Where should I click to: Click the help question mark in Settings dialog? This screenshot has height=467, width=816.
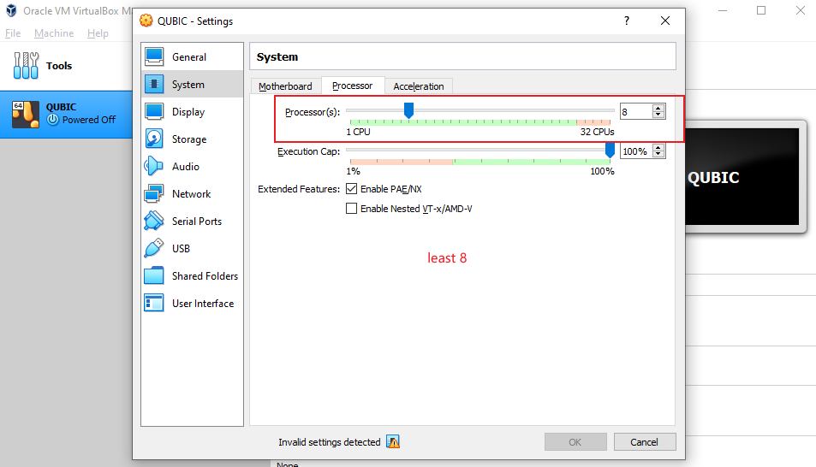[627, 21]
